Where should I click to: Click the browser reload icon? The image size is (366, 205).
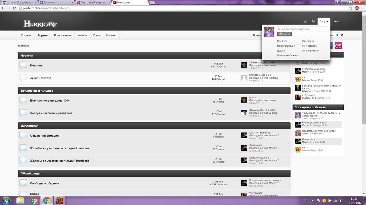[x=14, y=8]
